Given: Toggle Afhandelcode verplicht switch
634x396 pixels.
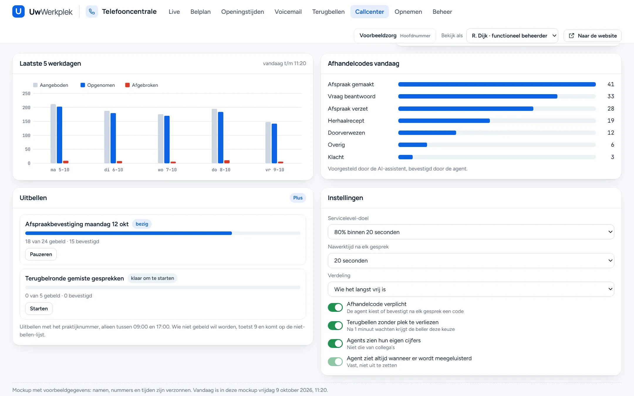Looking at the screenshot, I should tap(335, 307).
